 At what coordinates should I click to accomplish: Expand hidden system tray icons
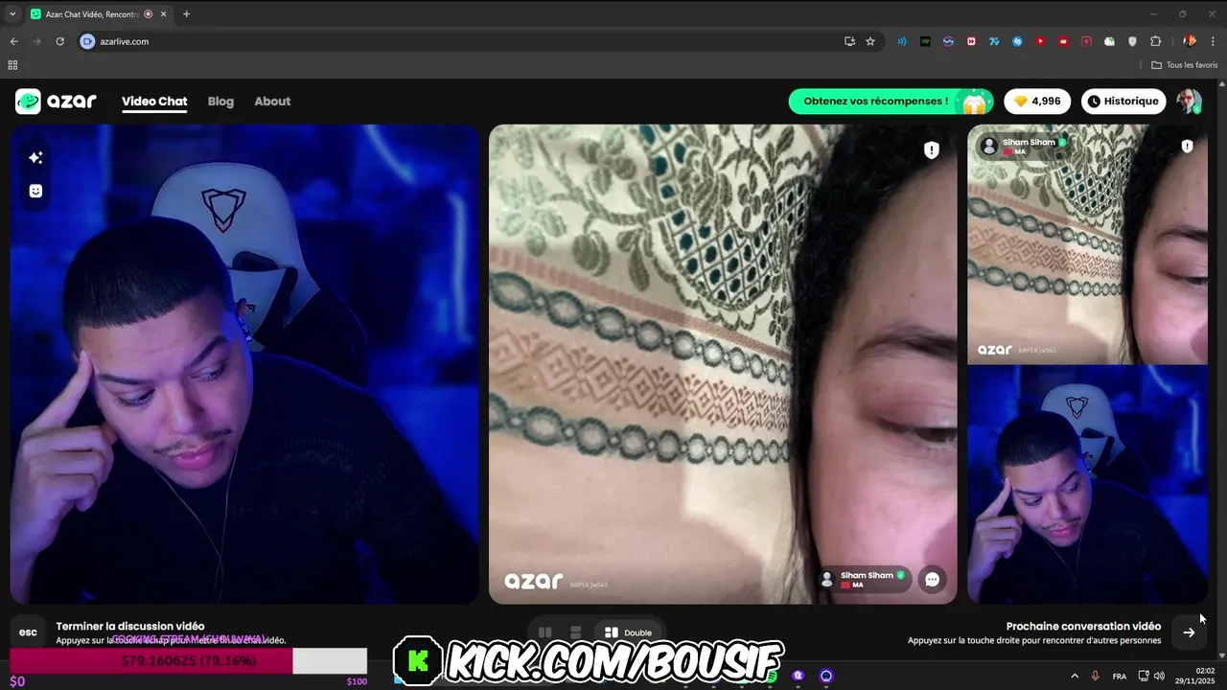coord(1074,676)
